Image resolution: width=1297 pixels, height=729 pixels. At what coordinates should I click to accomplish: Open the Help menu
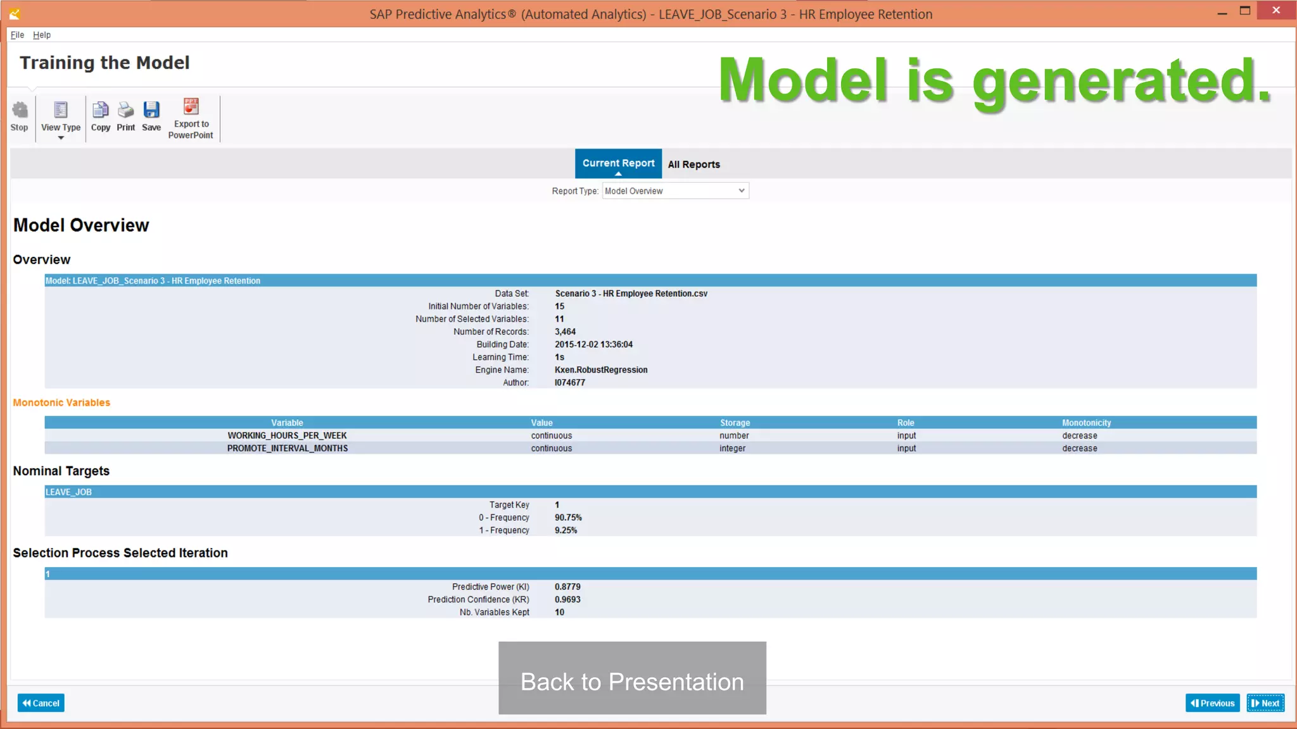pyautogui.click(x=42, y=35)
